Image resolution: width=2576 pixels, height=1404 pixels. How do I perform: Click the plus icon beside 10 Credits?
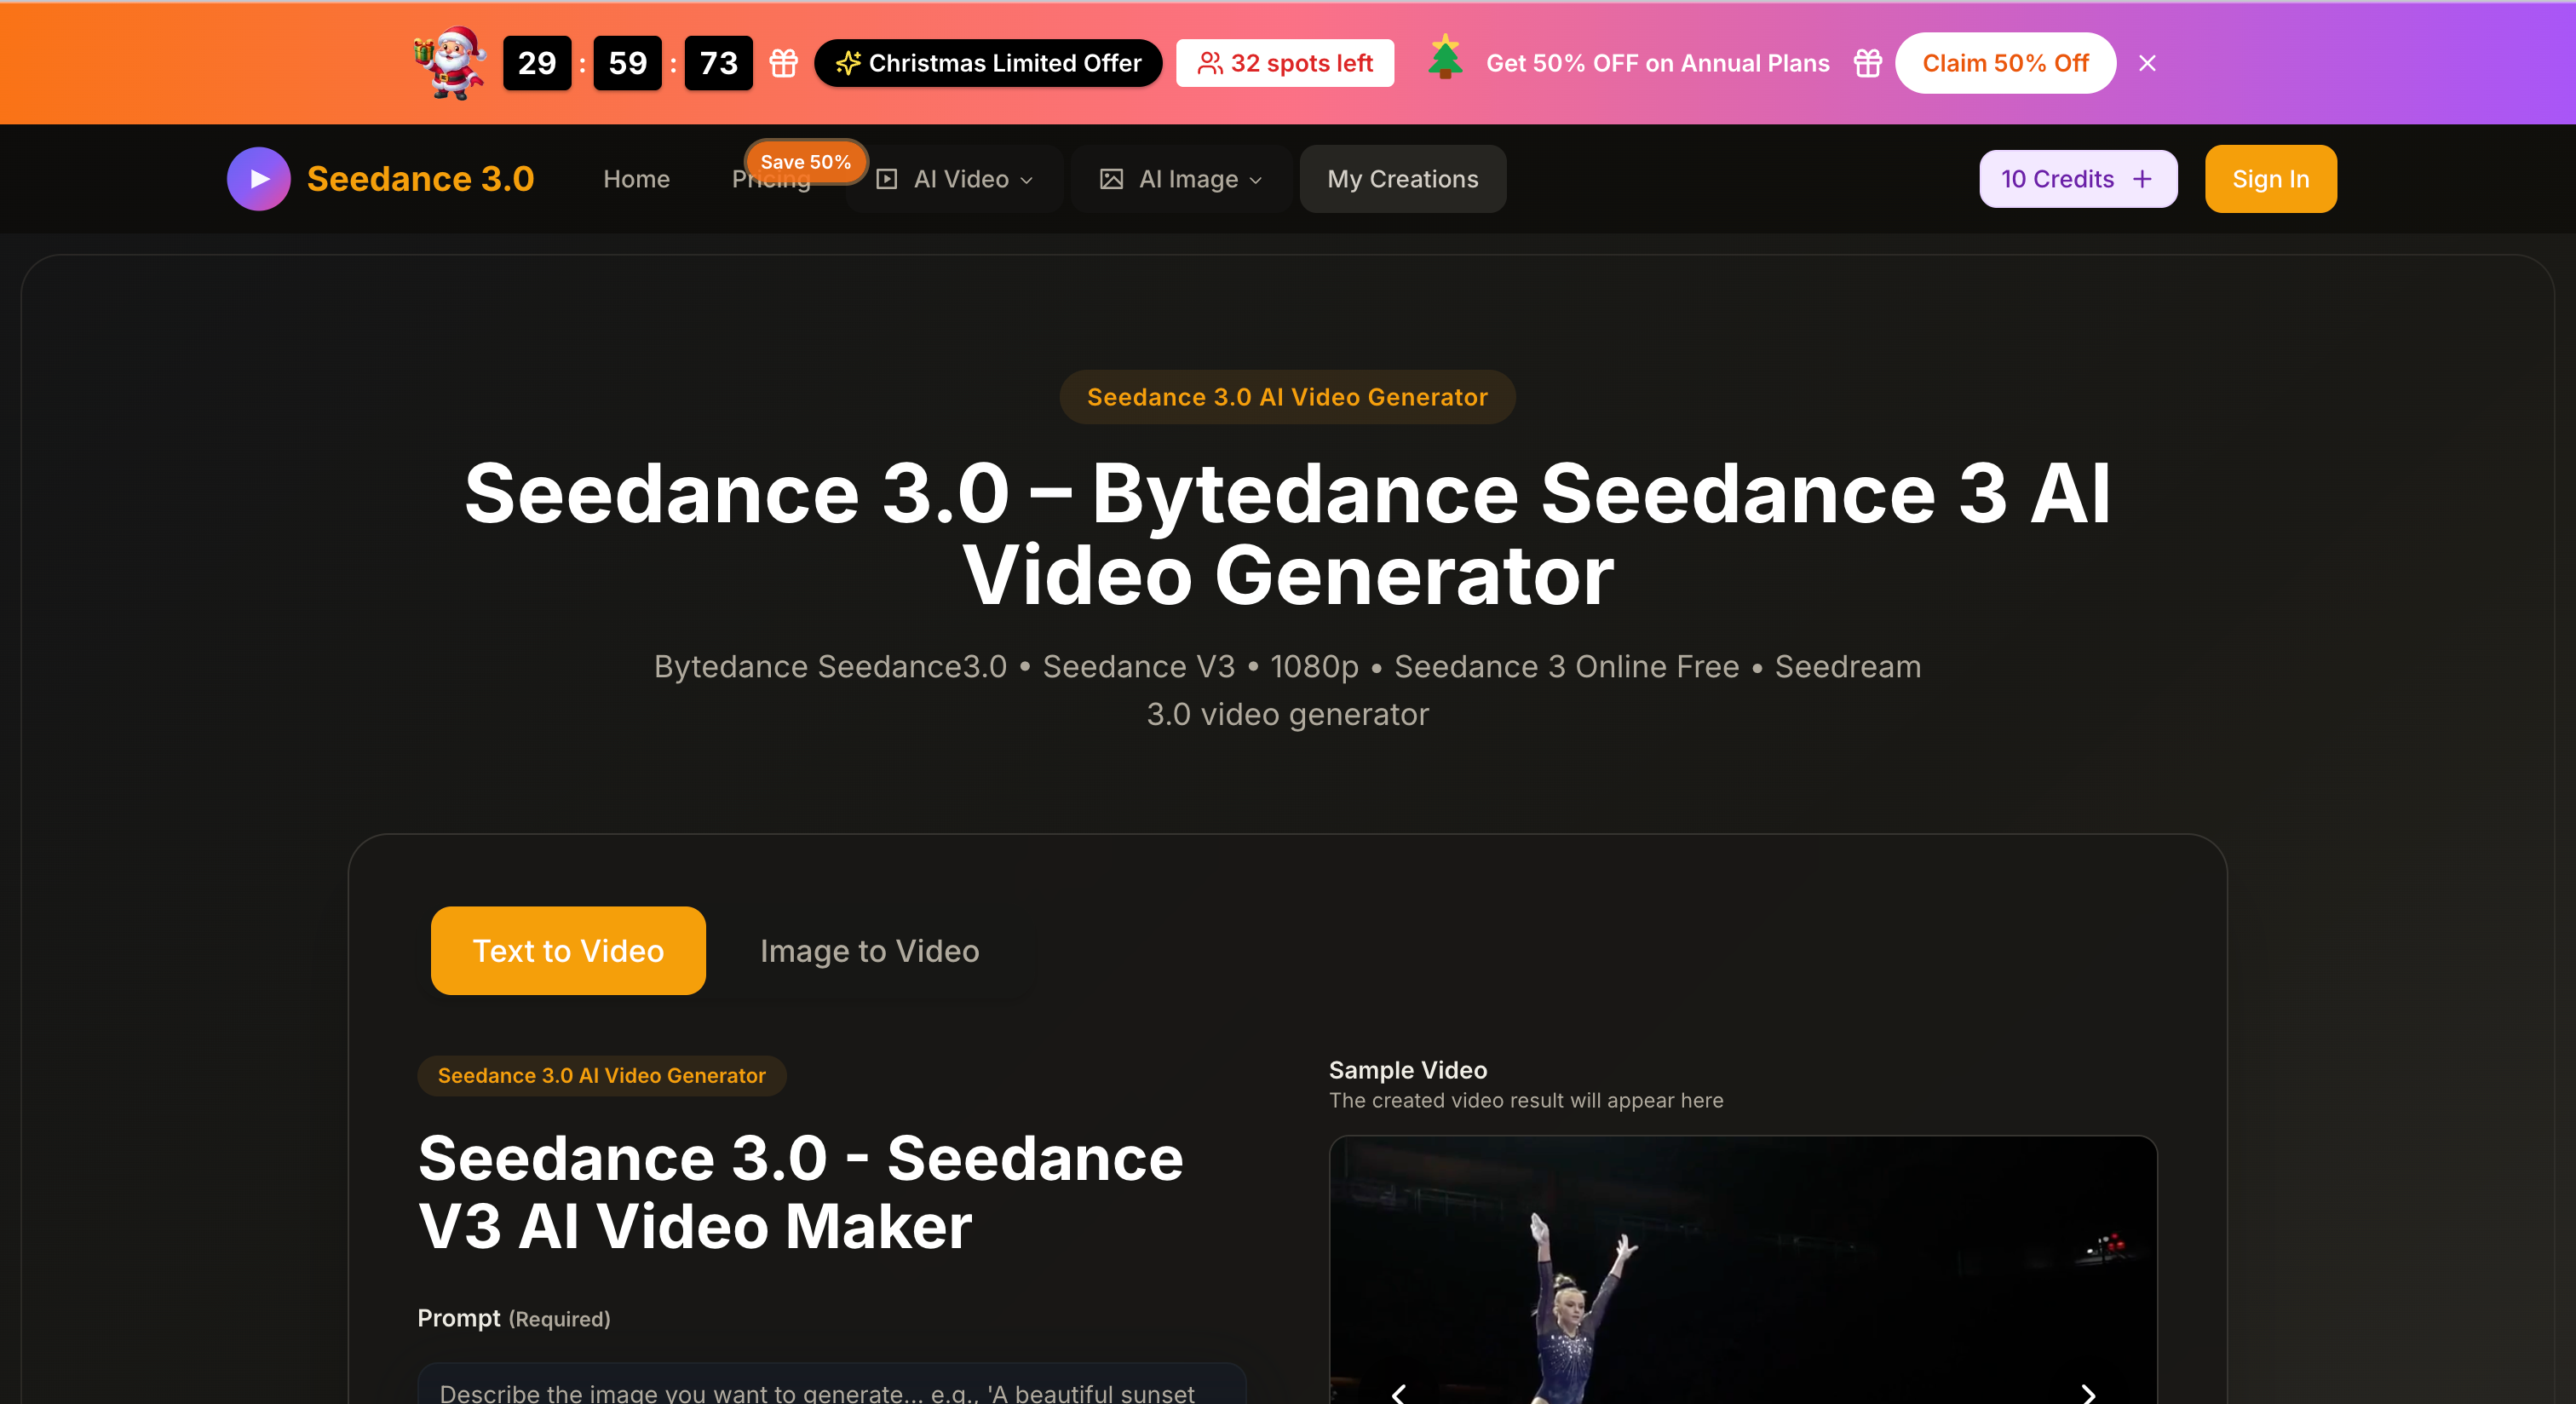tap(2142, 179)
